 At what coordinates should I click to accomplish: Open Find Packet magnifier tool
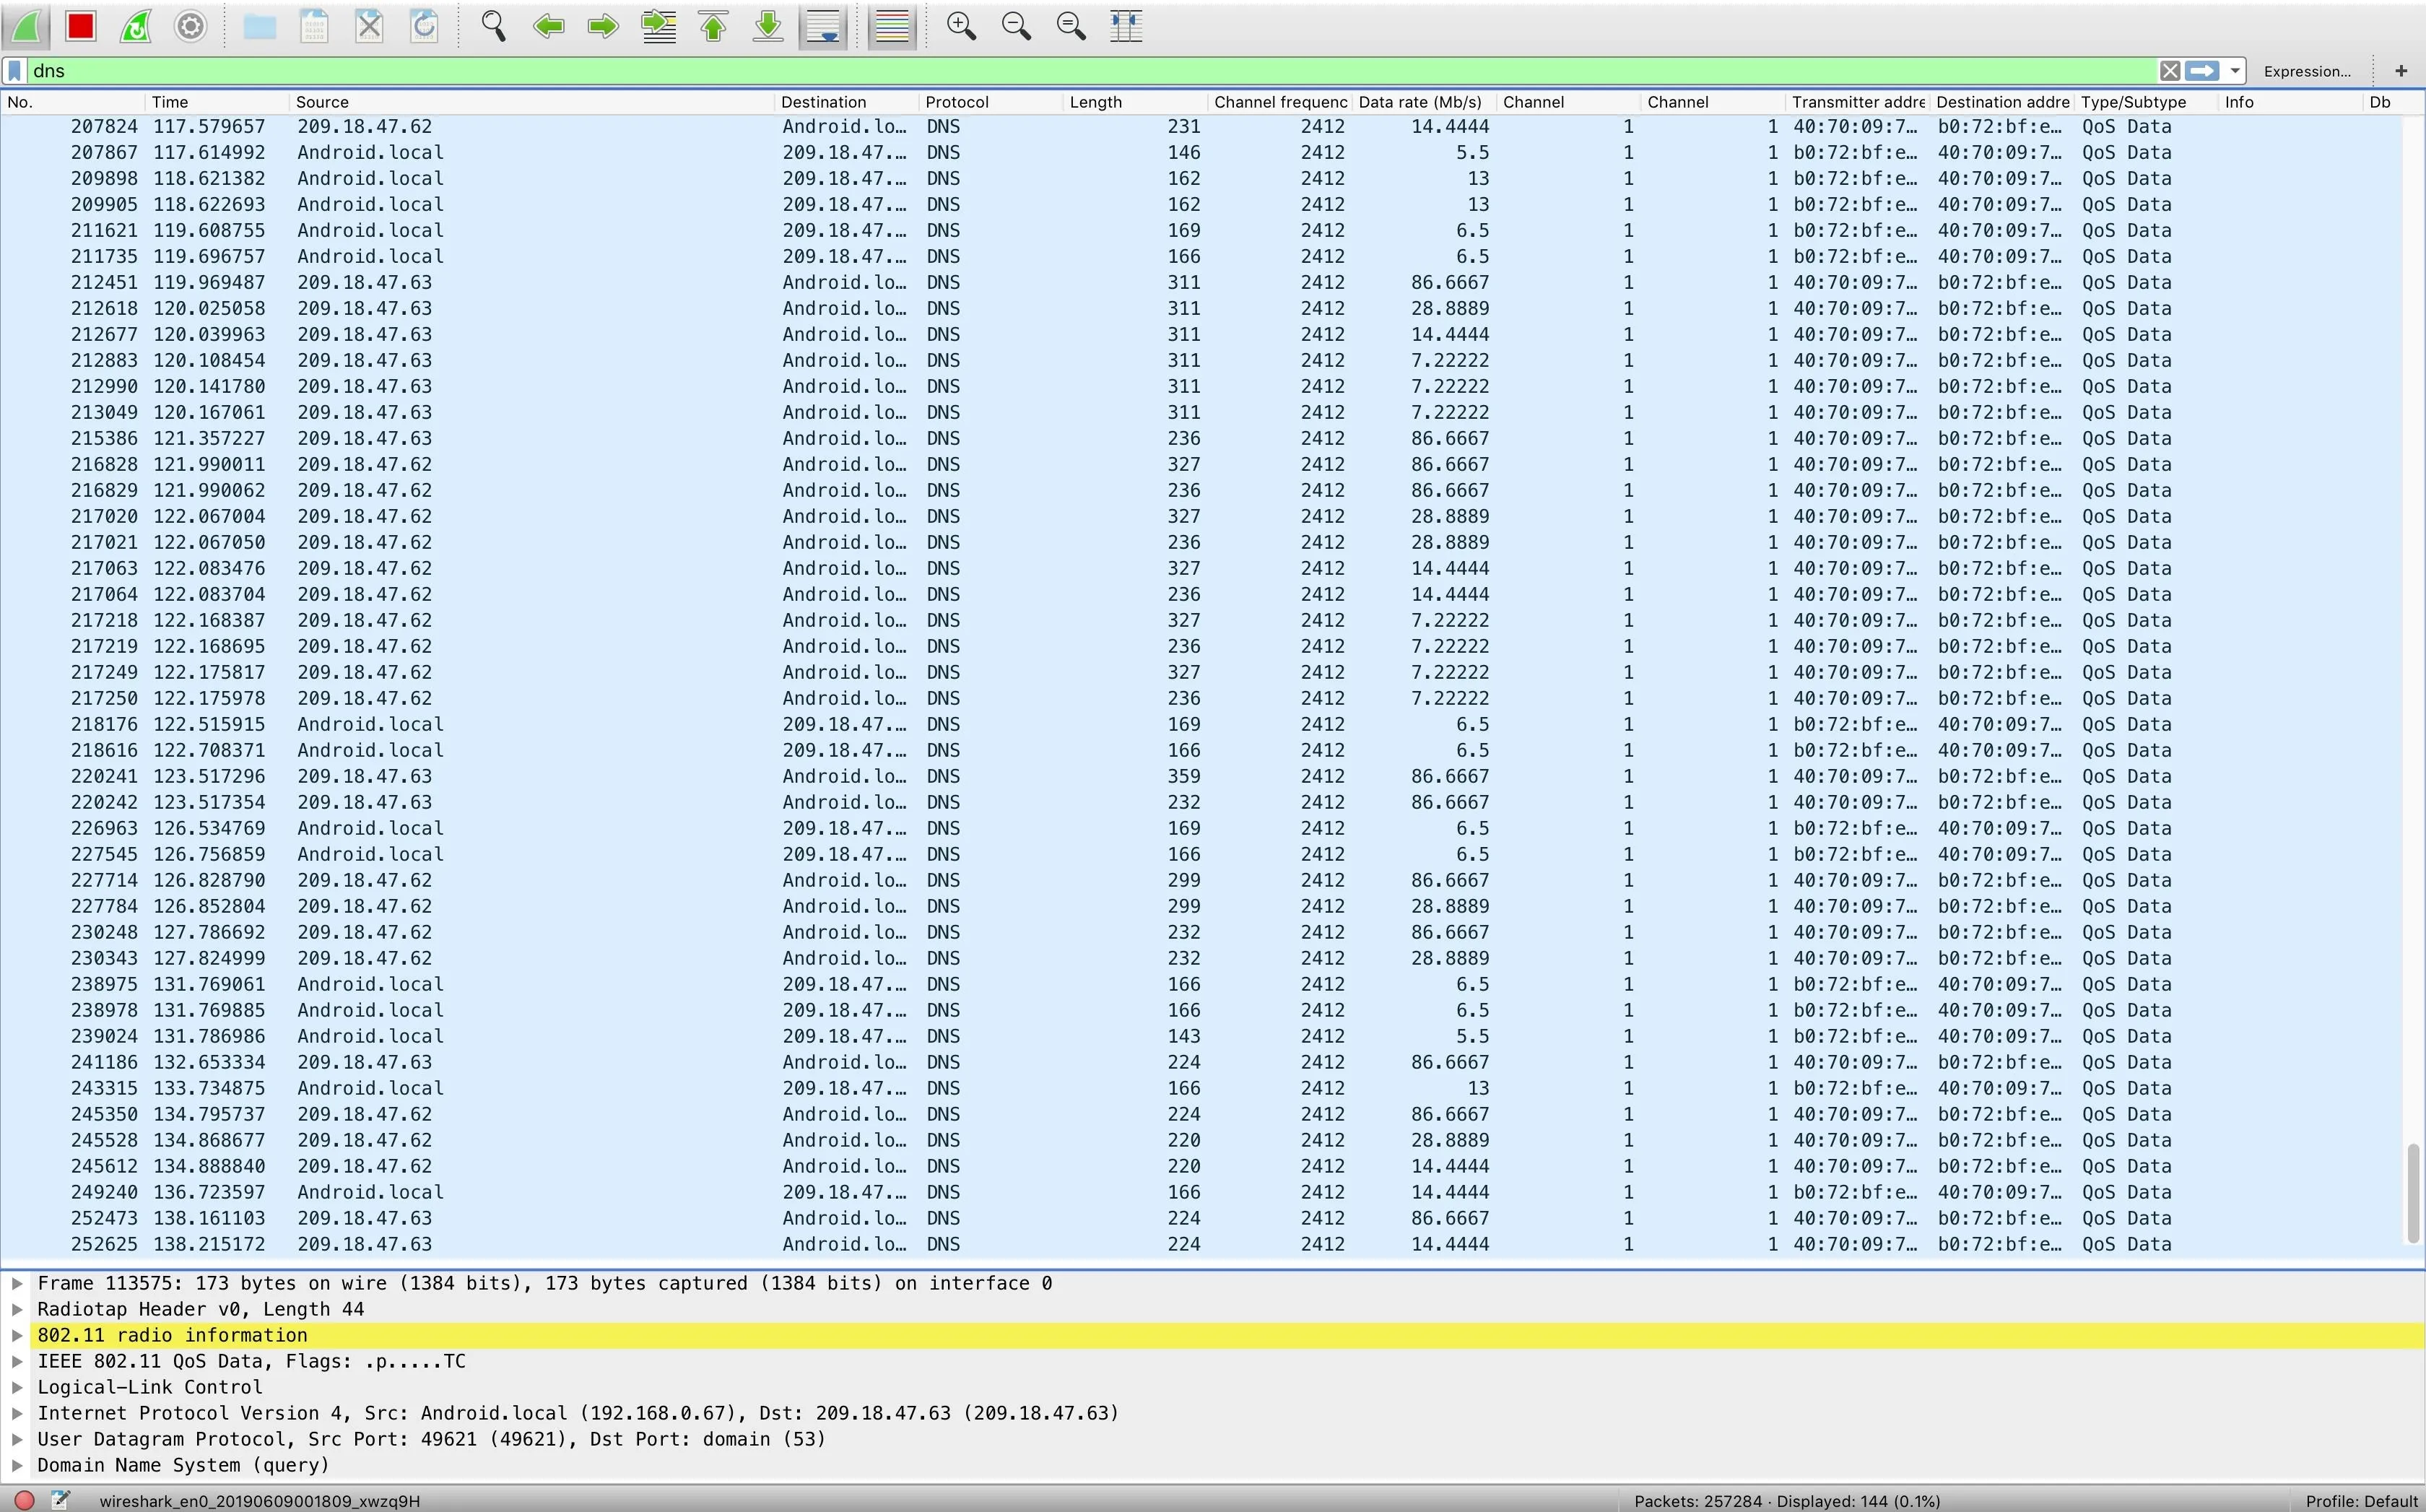point(493,26)
